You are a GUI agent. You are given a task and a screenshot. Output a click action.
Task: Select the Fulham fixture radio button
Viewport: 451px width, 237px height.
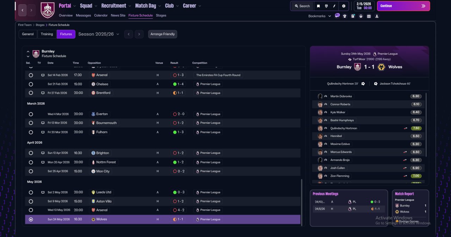point(31,132)
